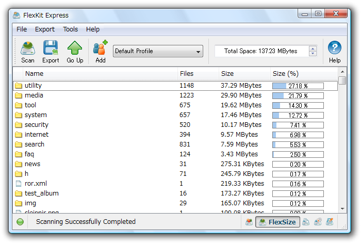Click the 831 files cell for search
The width and height of the screenshot is (361, 244).
185,144
